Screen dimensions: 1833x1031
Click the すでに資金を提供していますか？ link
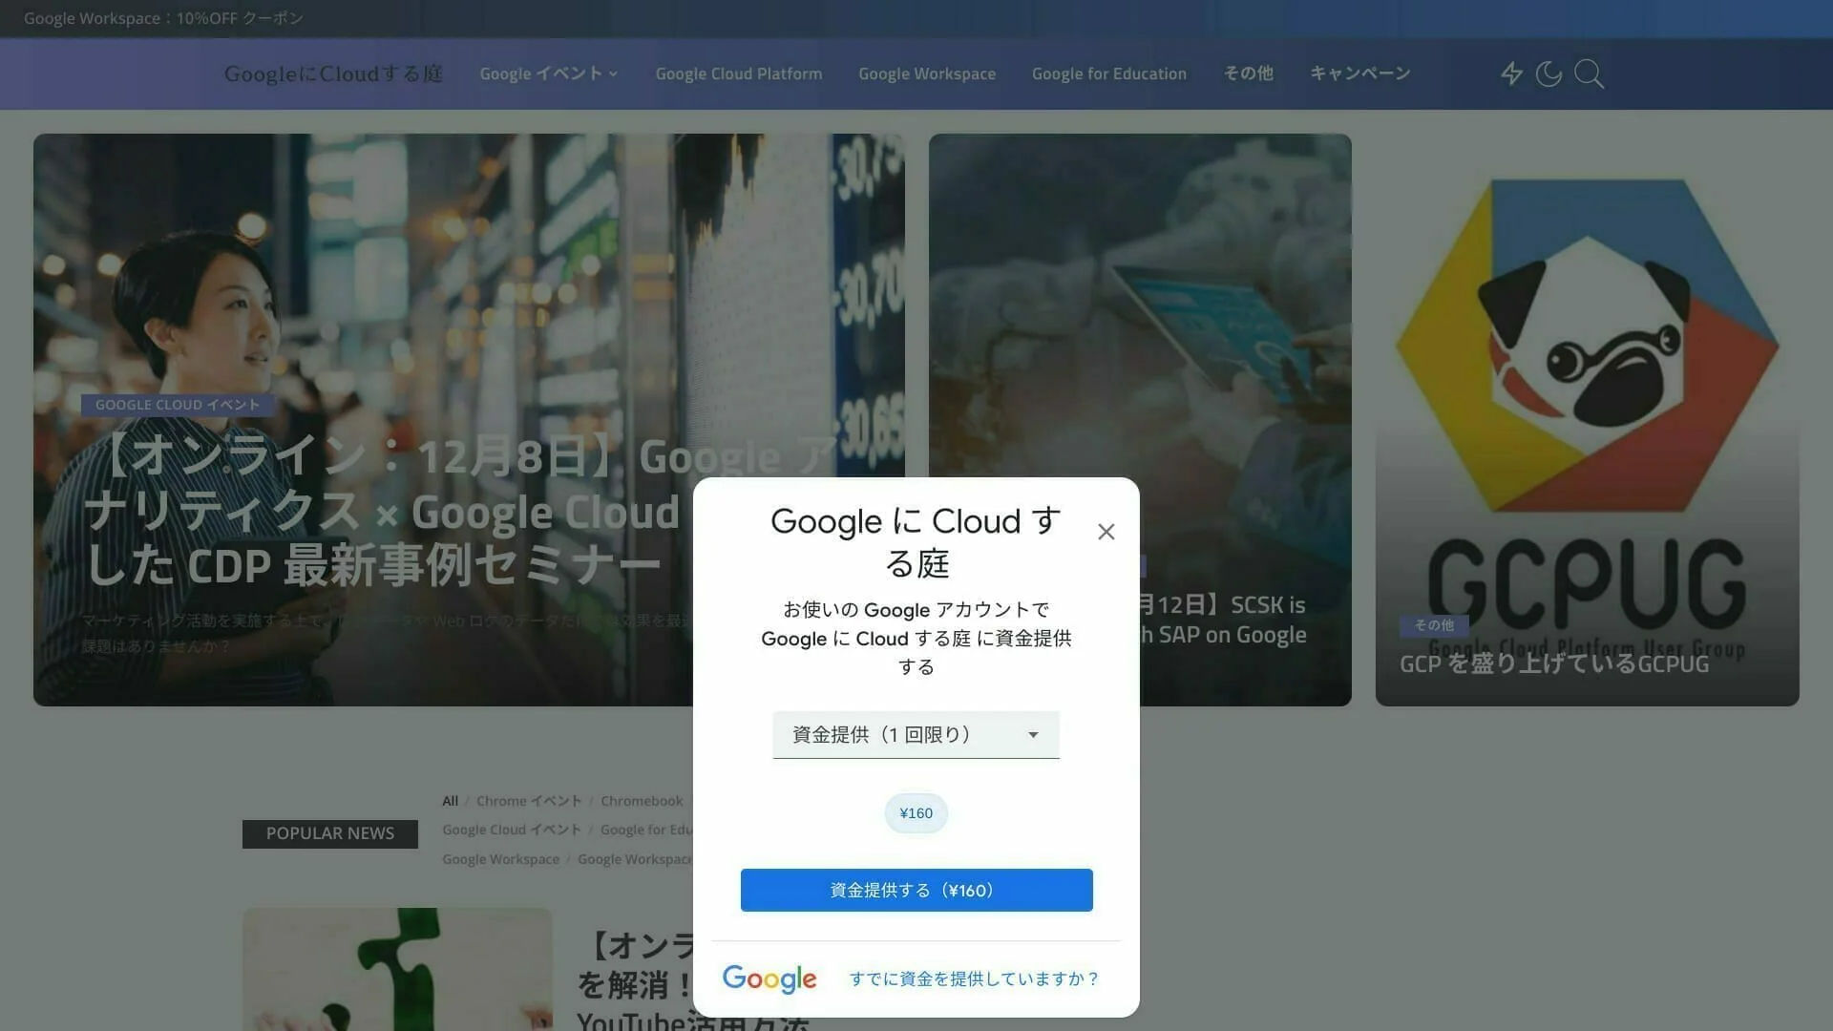[x=974, y=978]
